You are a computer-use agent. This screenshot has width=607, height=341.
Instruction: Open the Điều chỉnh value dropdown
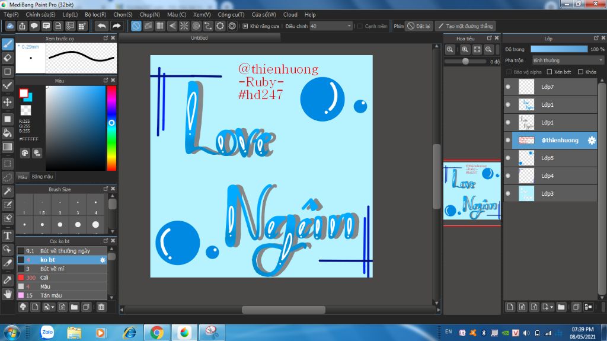tap(331, 26)
